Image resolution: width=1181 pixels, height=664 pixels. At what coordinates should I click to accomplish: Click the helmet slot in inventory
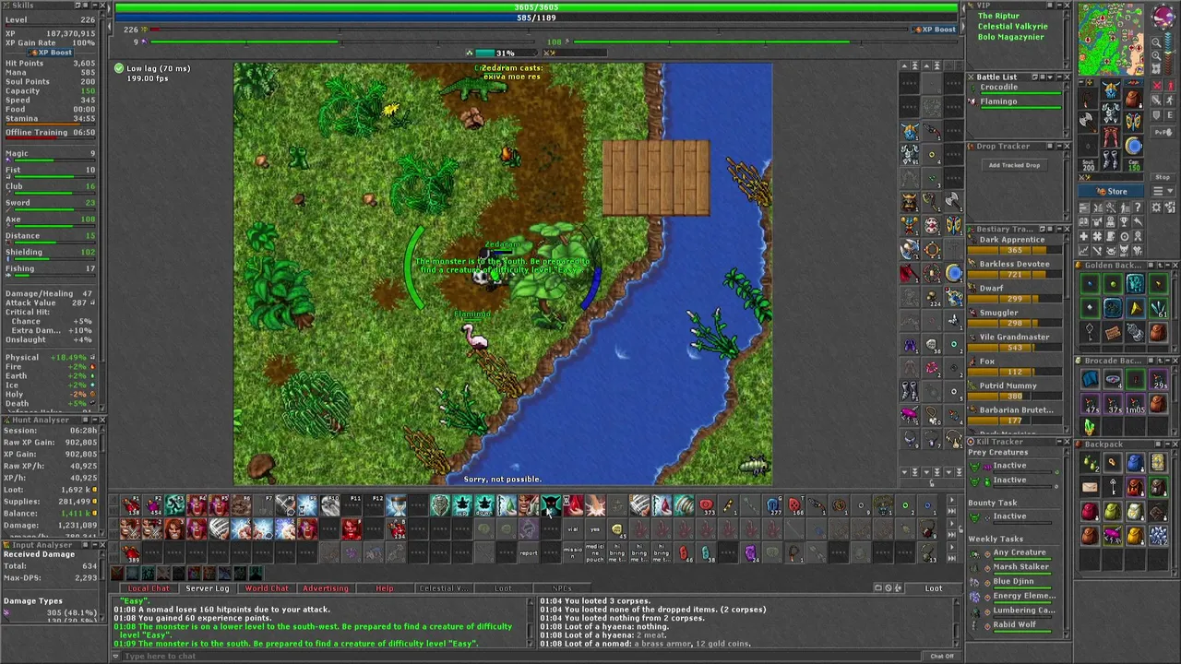1112,91
